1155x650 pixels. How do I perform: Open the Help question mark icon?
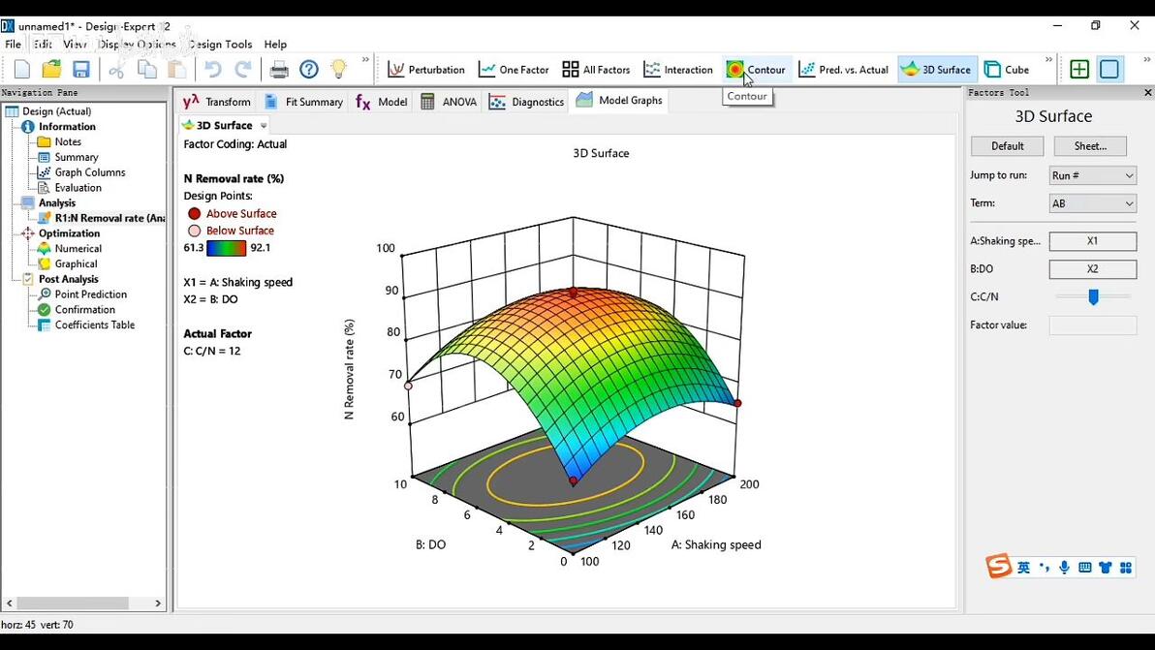click(309, 70)
